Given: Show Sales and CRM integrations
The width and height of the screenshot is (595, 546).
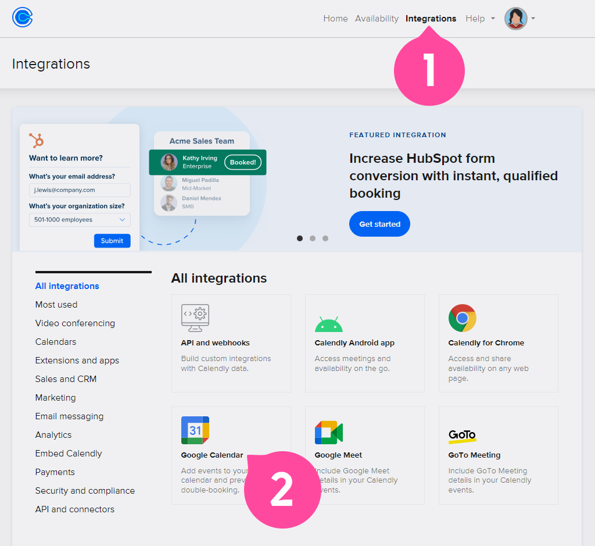Looking at the screenshot, I should pyautogui.click(x=66, y=379).
